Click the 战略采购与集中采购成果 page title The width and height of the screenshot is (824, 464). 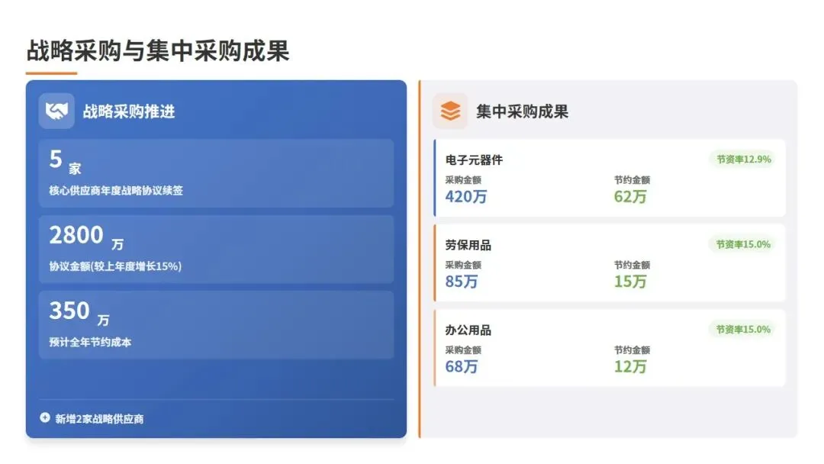click(158, 51)
